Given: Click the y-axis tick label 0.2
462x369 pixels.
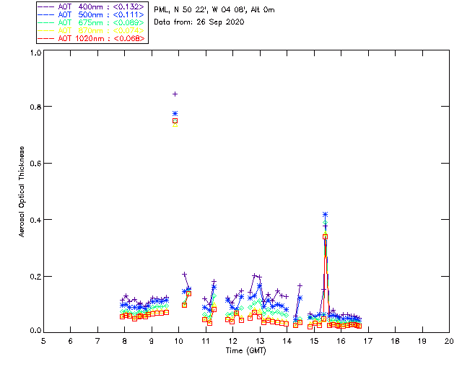Looking at the screenshot, I should coord(35,277).
